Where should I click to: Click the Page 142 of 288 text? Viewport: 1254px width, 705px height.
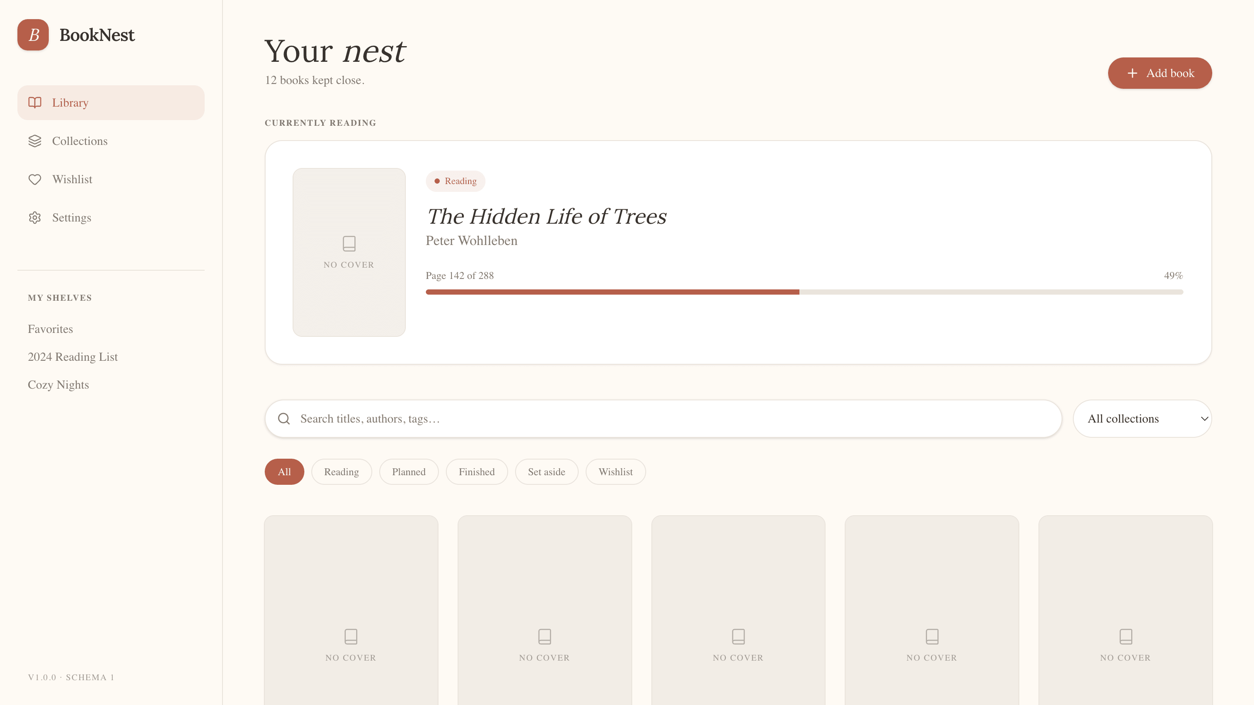(x=459, y=276)
